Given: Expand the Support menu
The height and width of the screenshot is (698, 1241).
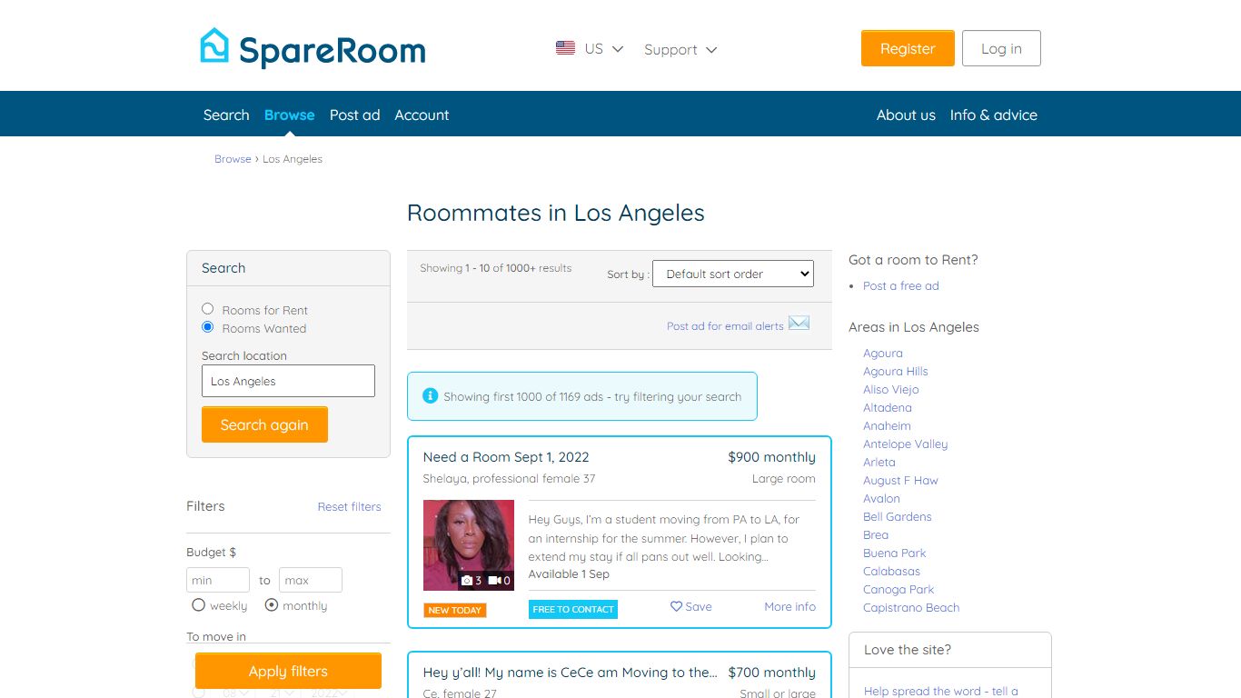Looking at the screenshot, I should coord(680,50).
